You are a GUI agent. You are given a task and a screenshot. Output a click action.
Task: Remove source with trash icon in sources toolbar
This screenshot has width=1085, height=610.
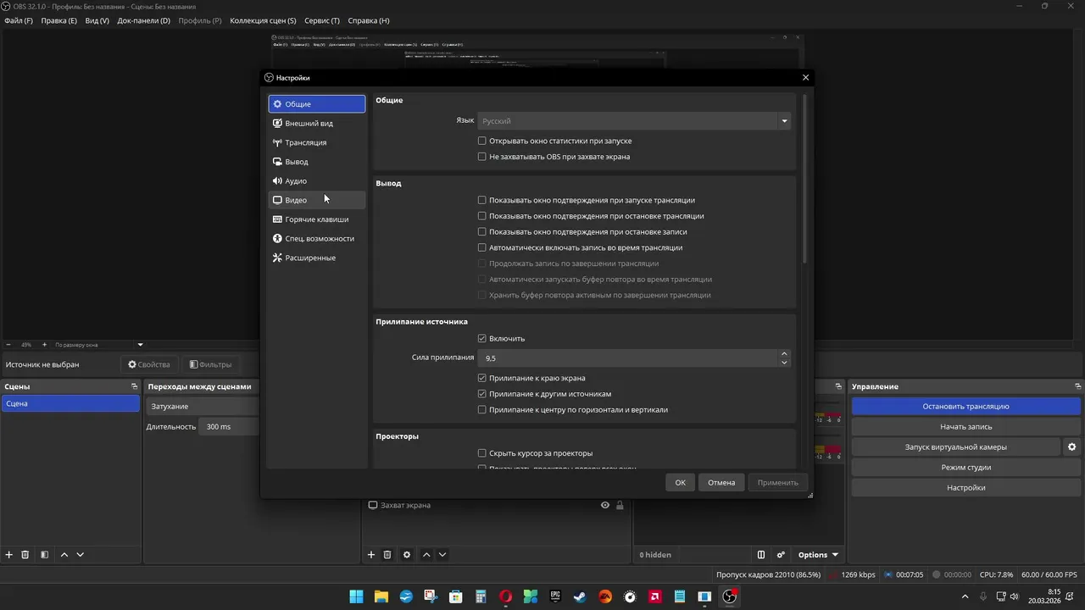387,555
